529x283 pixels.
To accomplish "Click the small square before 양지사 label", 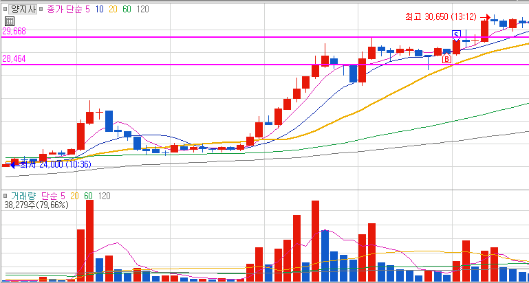I will (5, 9).
